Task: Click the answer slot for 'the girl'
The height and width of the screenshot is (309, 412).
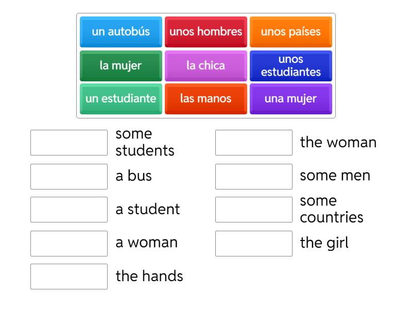Action: point(254,243)
